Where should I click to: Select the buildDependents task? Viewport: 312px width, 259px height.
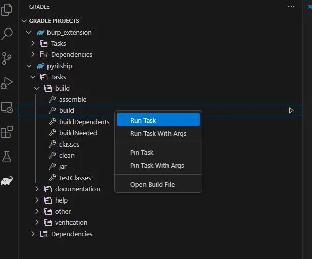click(84, 122)
